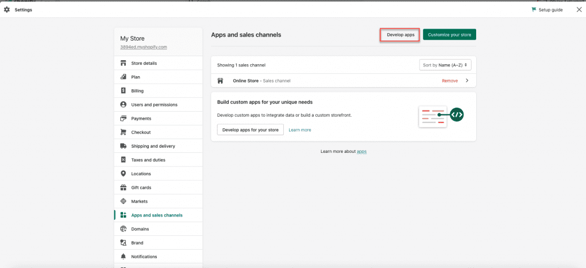Screen dimensions: 586x268
Task: Click the Billing dollar icon
Action: [124, 91]
